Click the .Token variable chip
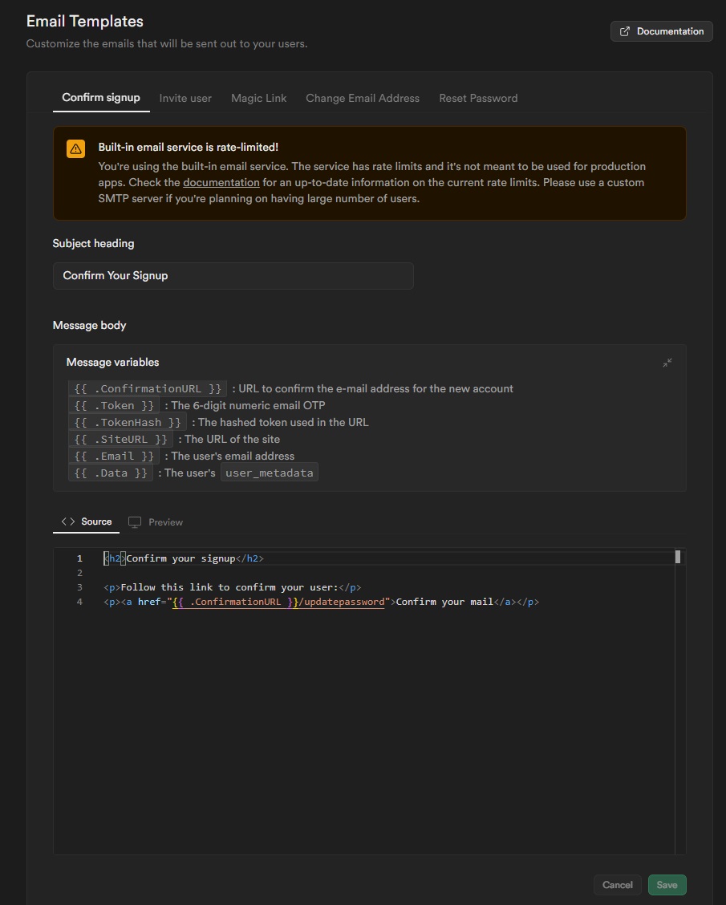Image resolution: width=726 pixels, height=905 pixels. tap(114, 406)
